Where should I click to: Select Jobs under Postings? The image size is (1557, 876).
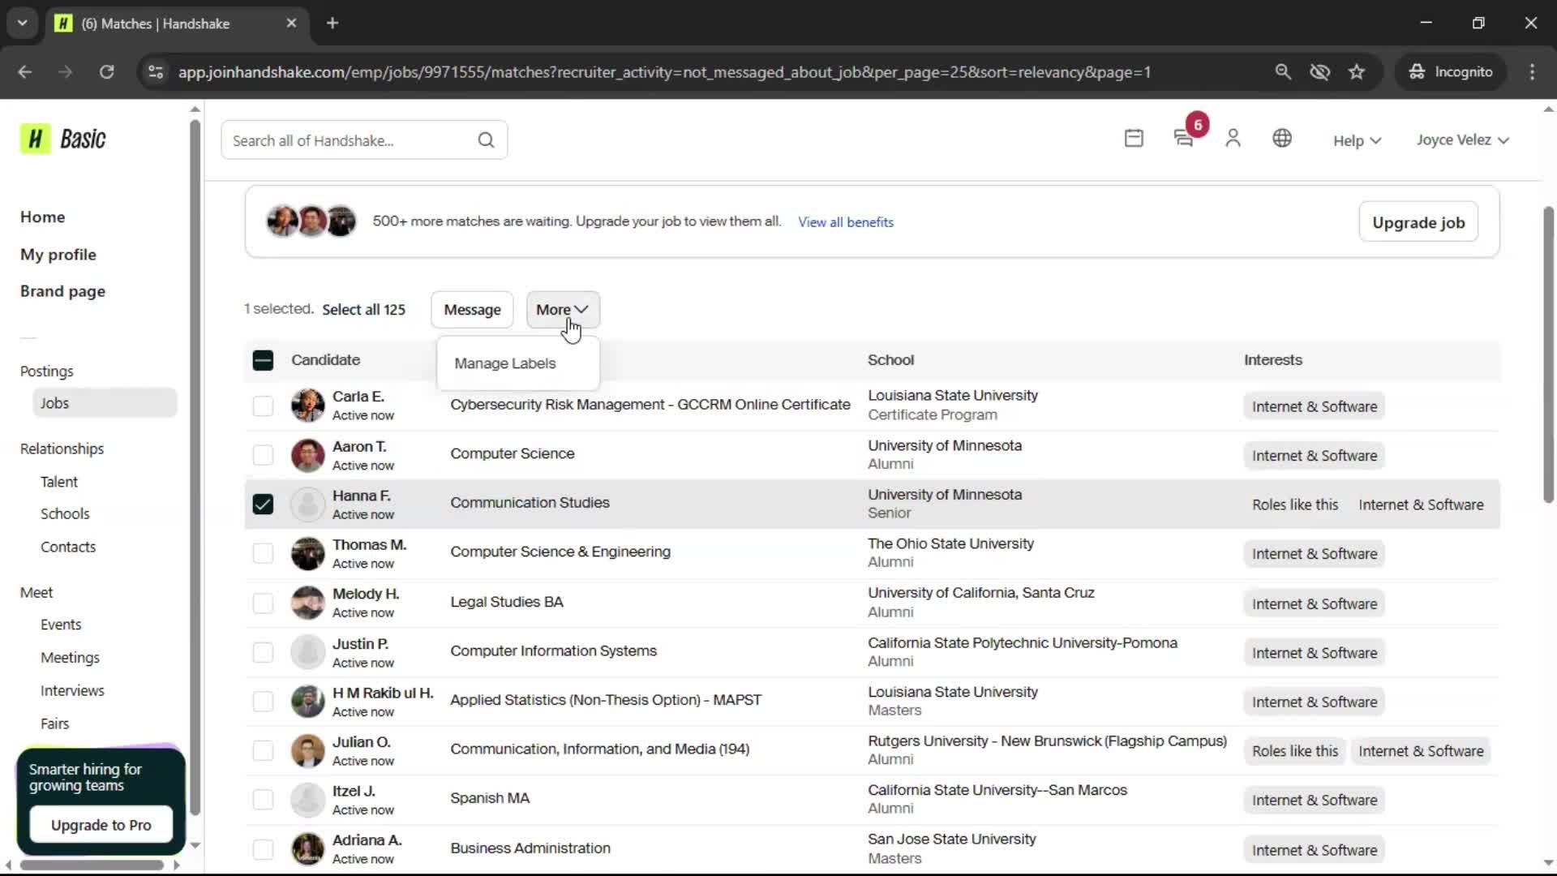[104, 403]
